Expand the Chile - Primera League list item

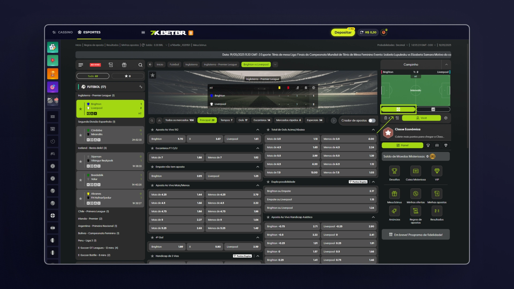(93, 211)
